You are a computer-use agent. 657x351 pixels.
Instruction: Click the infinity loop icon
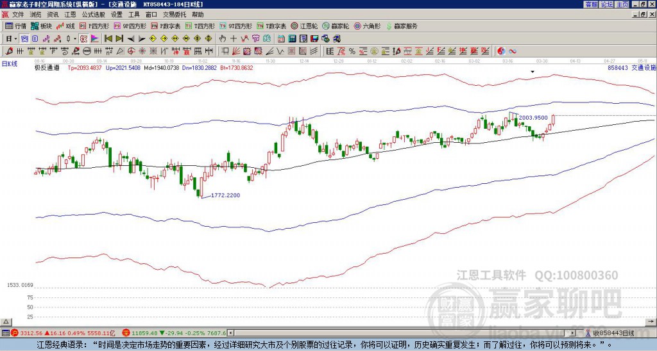pos(513,51)
